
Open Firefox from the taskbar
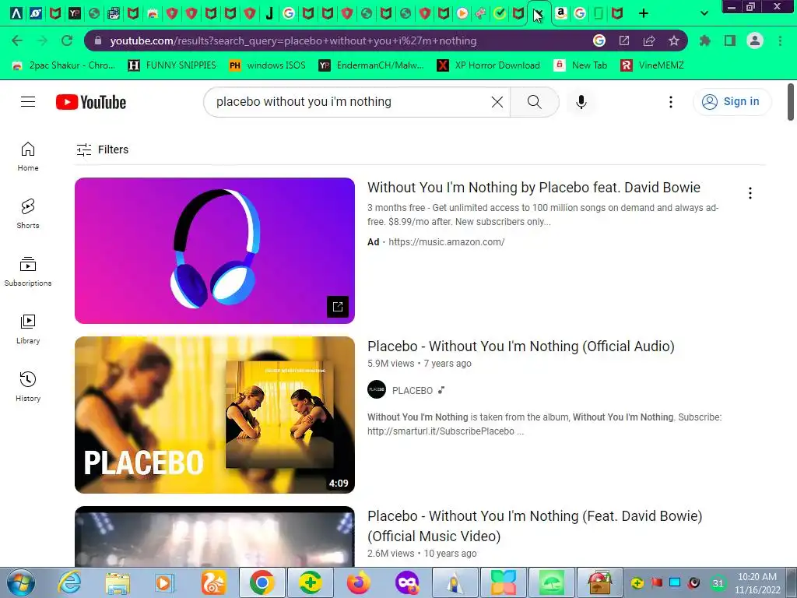coord(358,582)
